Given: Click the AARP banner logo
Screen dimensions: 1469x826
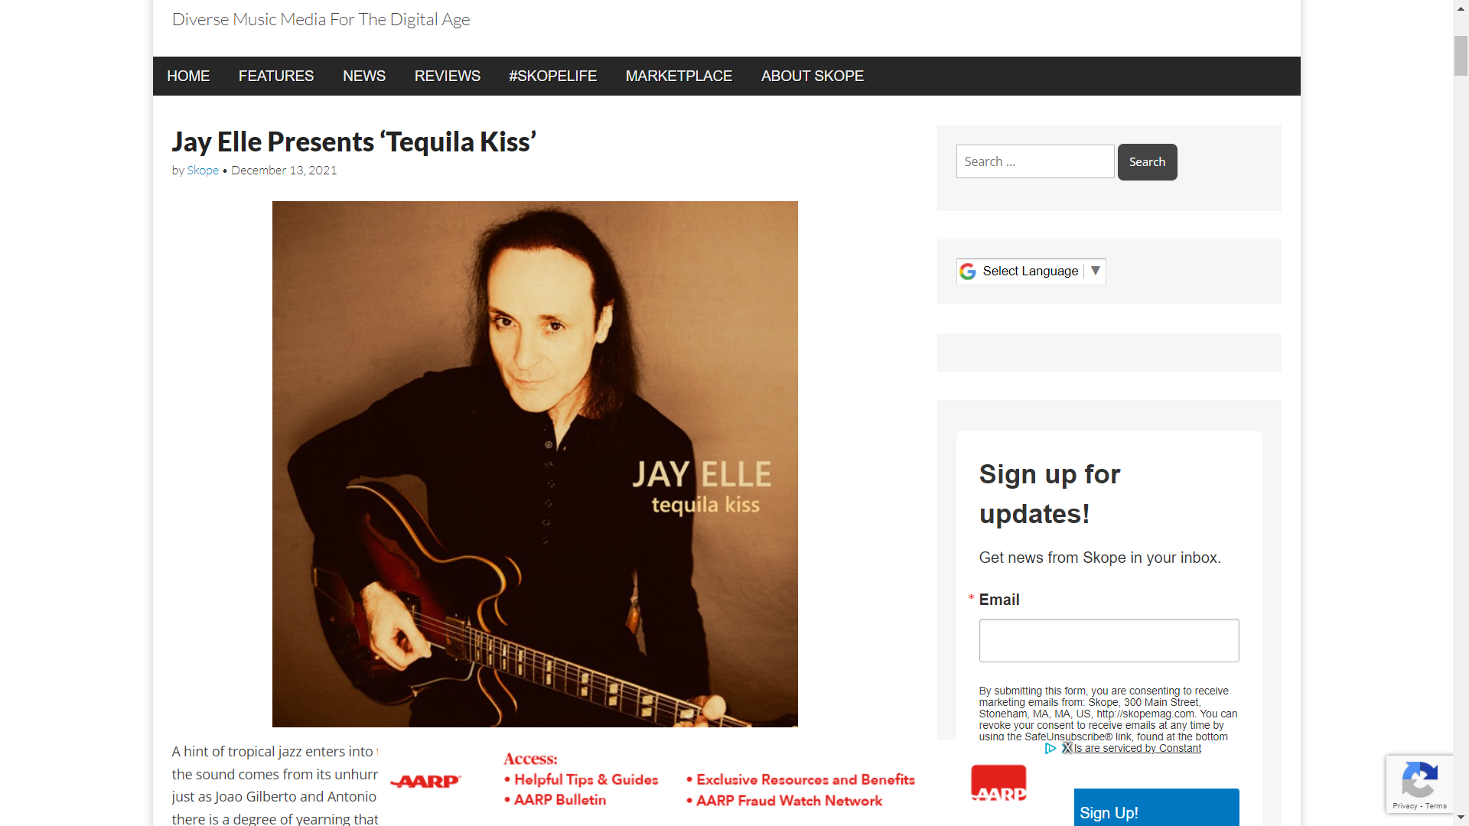Looking at the screenshot, I should click(425, 781).
